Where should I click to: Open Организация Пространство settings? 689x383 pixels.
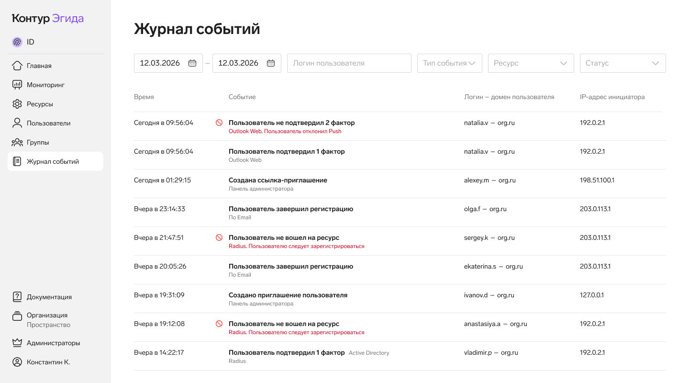click(x=48, y=320)
